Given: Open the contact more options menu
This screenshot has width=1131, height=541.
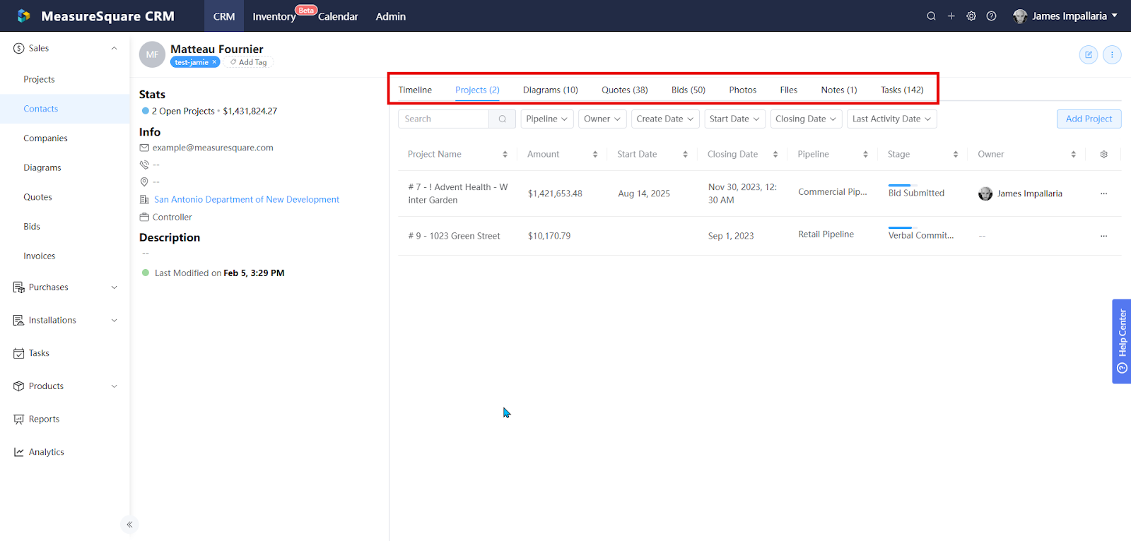Looking at the screenshot, I should click(1112, 54).
